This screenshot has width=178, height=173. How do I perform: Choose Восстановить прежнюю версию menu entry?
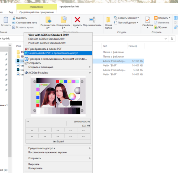pos(47,152)
